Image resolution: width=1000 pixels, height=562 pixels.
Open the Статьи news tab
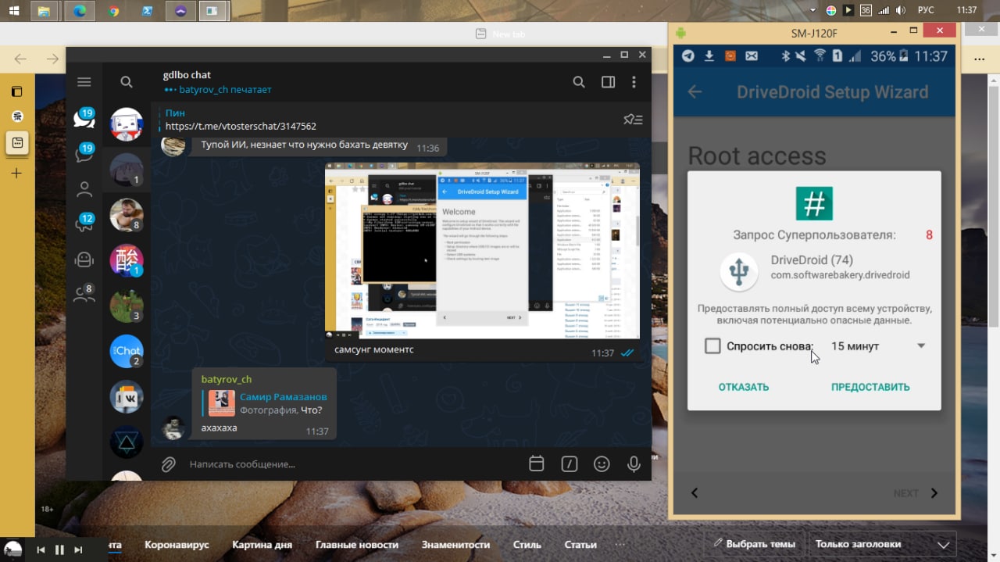tap(580, 545)
